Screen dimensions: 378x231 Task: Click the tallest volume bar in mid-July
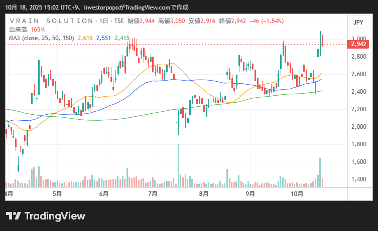[x=178, y=165]
